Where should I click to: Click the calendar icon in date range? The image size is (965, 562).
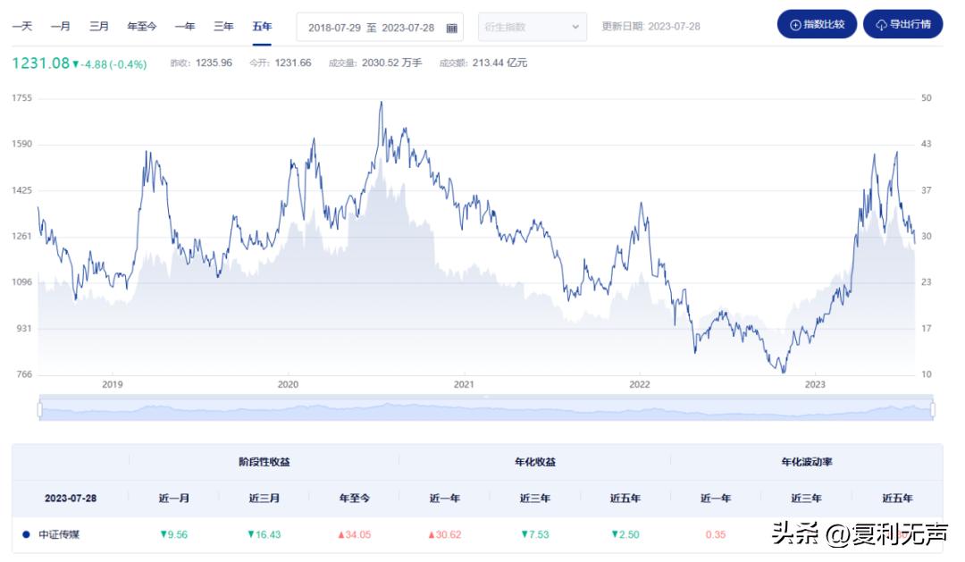pyautogui.click(x=452, y=28)
